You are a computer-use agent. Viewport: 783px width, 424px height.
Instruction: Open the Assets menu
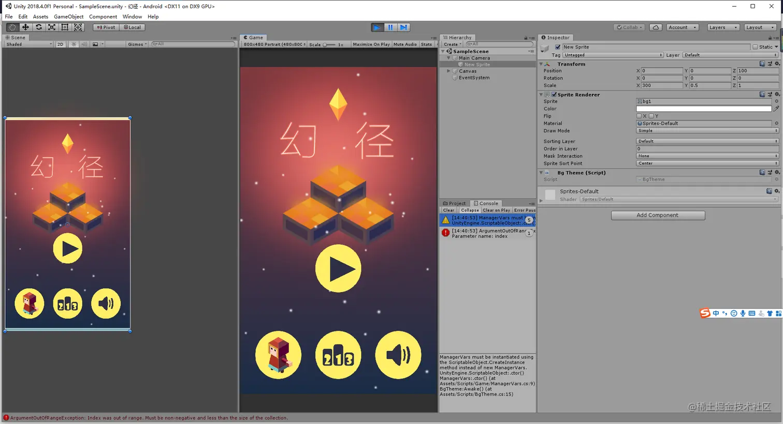click(40, 17)
